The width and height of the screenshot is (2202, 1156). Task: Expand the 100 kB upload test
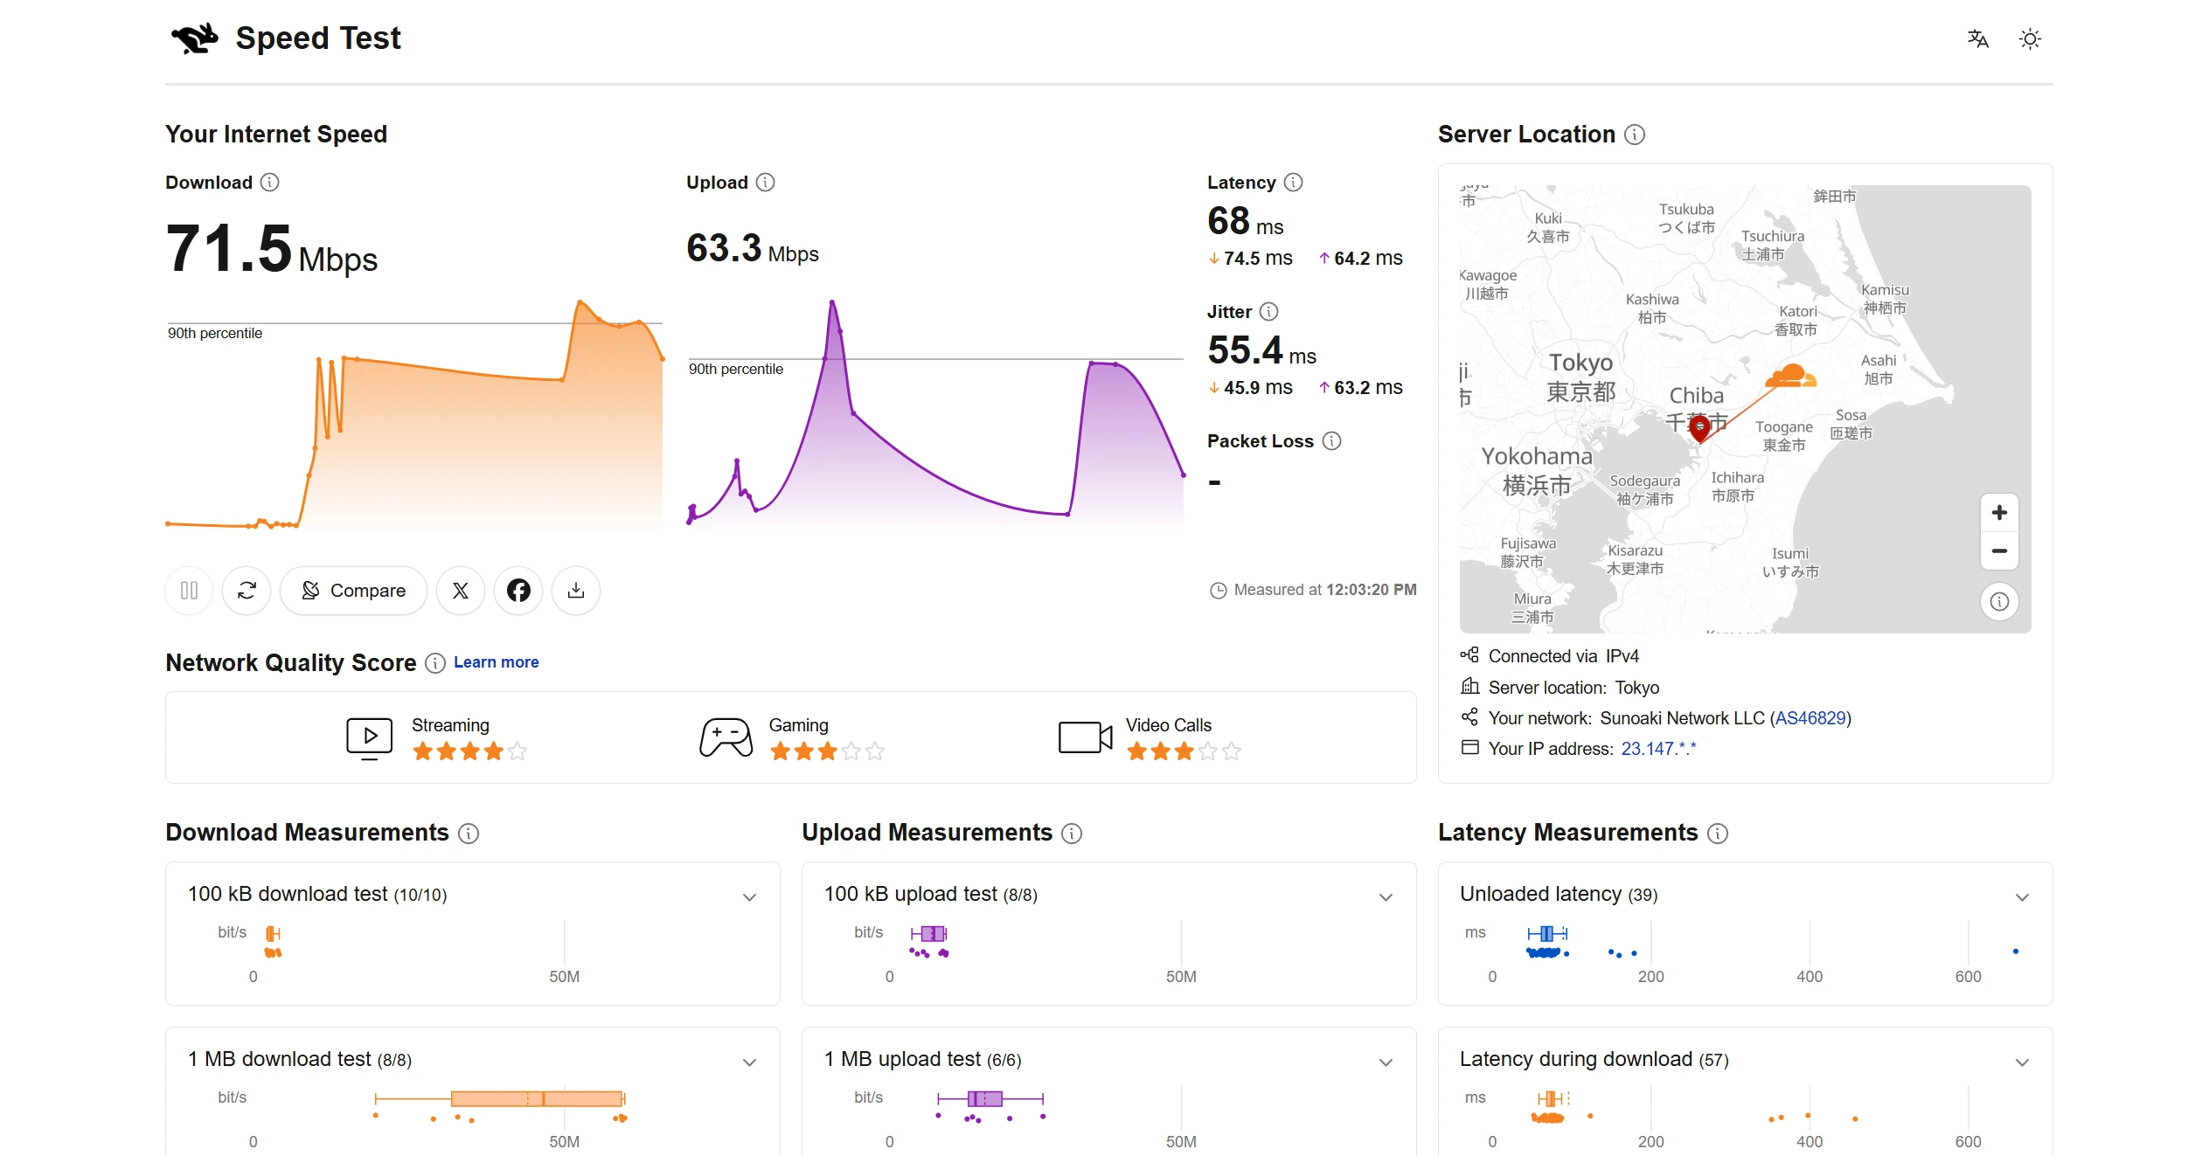point(1386,897)
